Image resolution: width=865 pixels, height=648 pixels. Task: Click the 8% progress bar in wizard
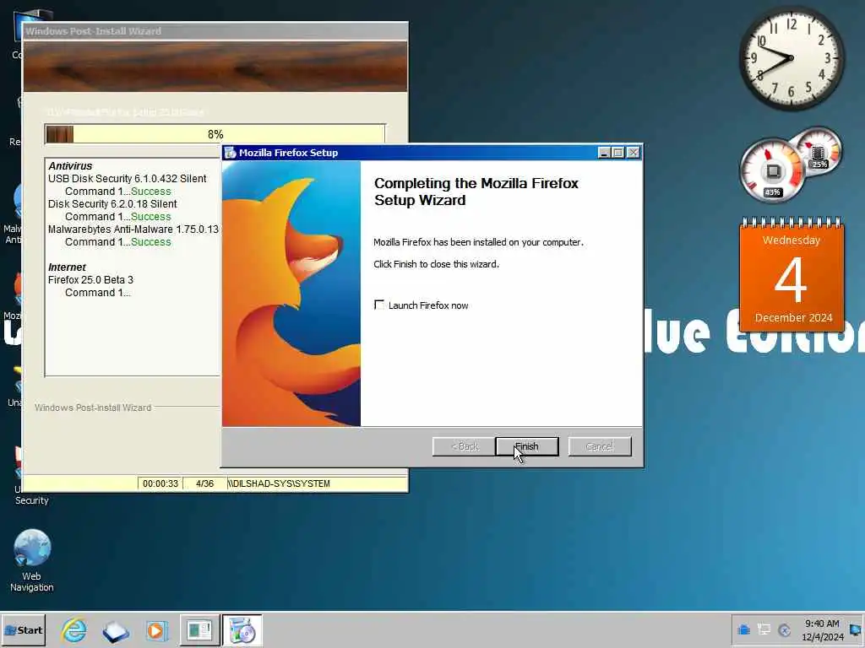pos(215,134)
